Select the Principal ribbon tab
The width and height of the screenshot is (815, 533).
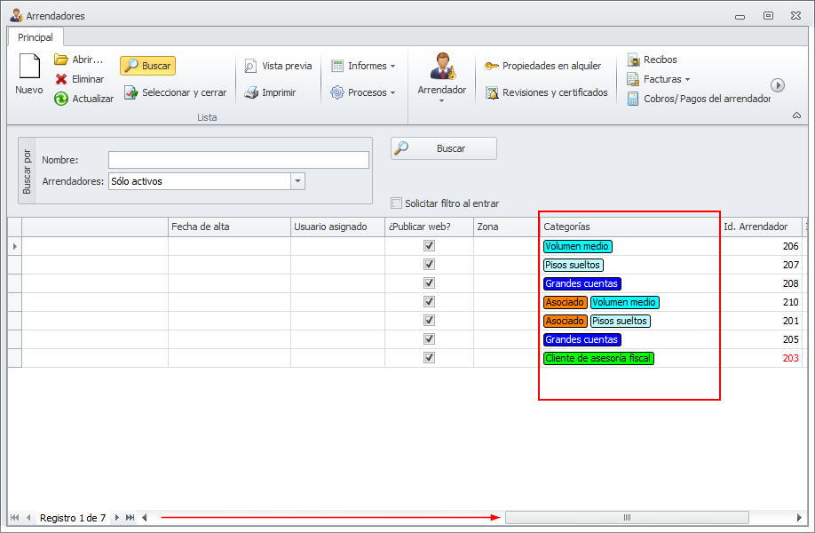36,37
